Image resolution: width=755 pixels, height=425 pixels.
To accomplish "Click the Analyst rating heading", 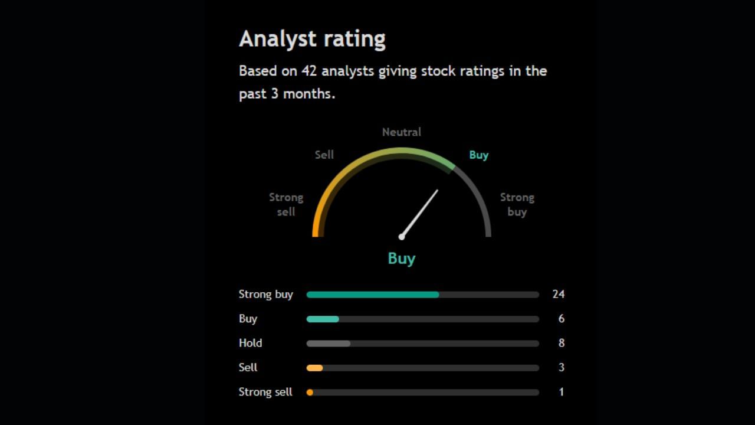I will pos(312,39).
